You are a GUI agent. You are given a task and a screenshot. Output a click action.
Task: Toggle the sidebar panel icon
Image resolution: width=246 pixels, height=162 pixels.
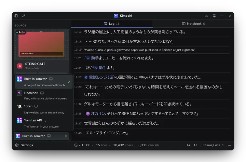(16, 16)
